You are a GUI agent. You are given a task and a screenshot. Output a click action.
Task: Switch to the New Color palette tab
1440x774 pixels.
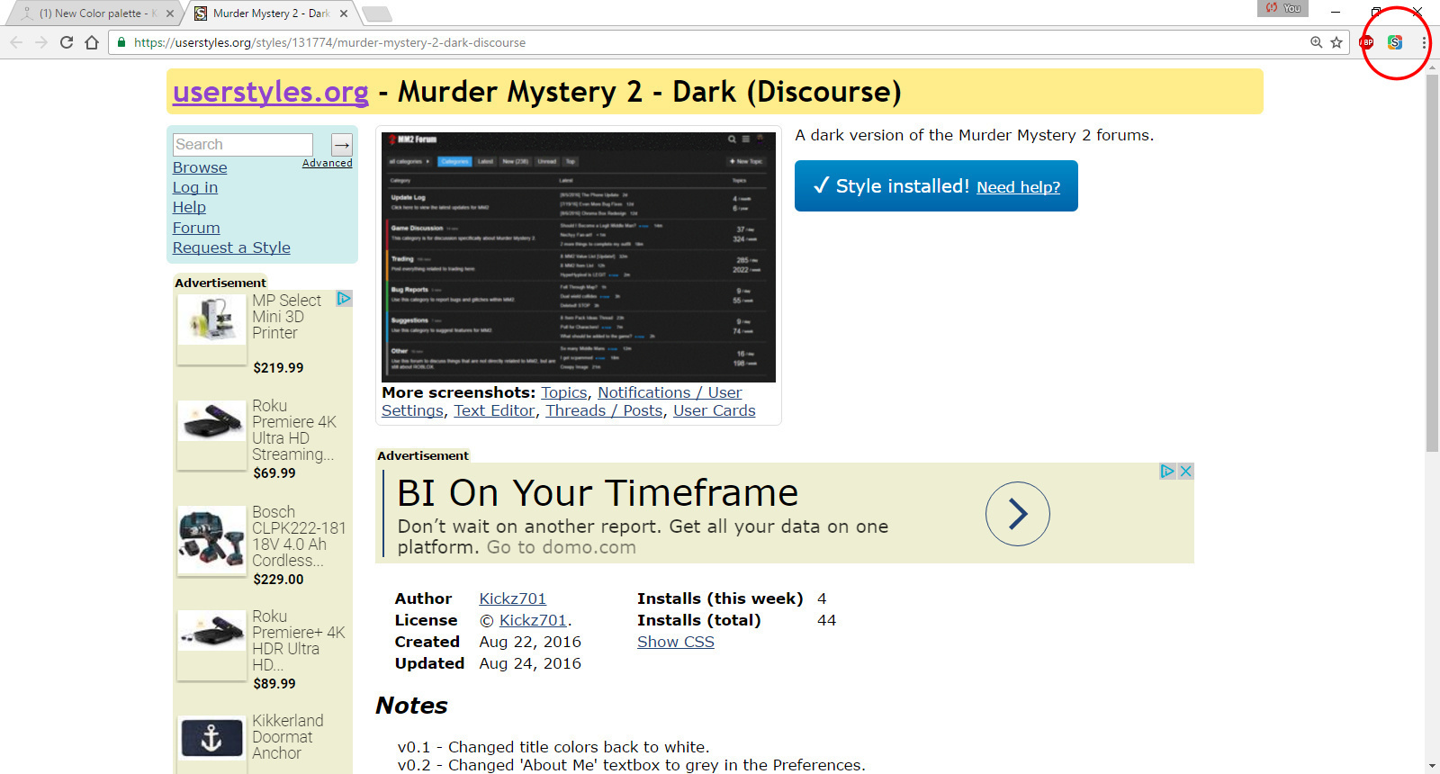point(97,13)
